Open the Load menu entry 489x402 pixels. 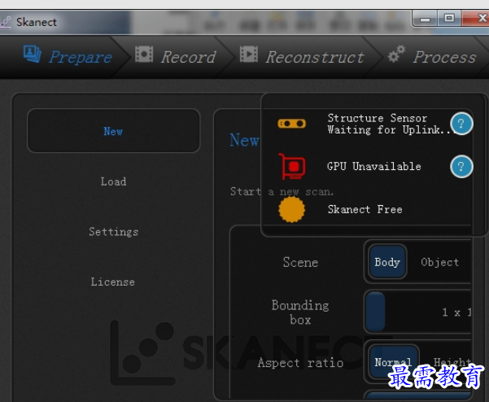pyautogui.click(x=114, y=181)
